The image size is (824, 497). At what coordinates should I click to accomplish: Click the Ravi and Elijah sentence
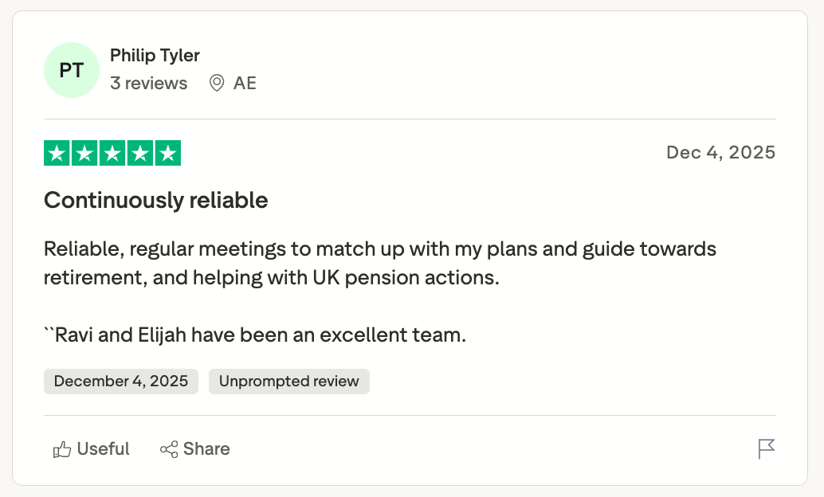coord(255,335)
